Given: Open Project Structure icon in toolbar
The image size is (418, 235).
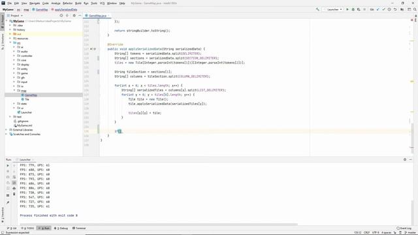Looking at the screenshot, I should click(x=402, y=9).
